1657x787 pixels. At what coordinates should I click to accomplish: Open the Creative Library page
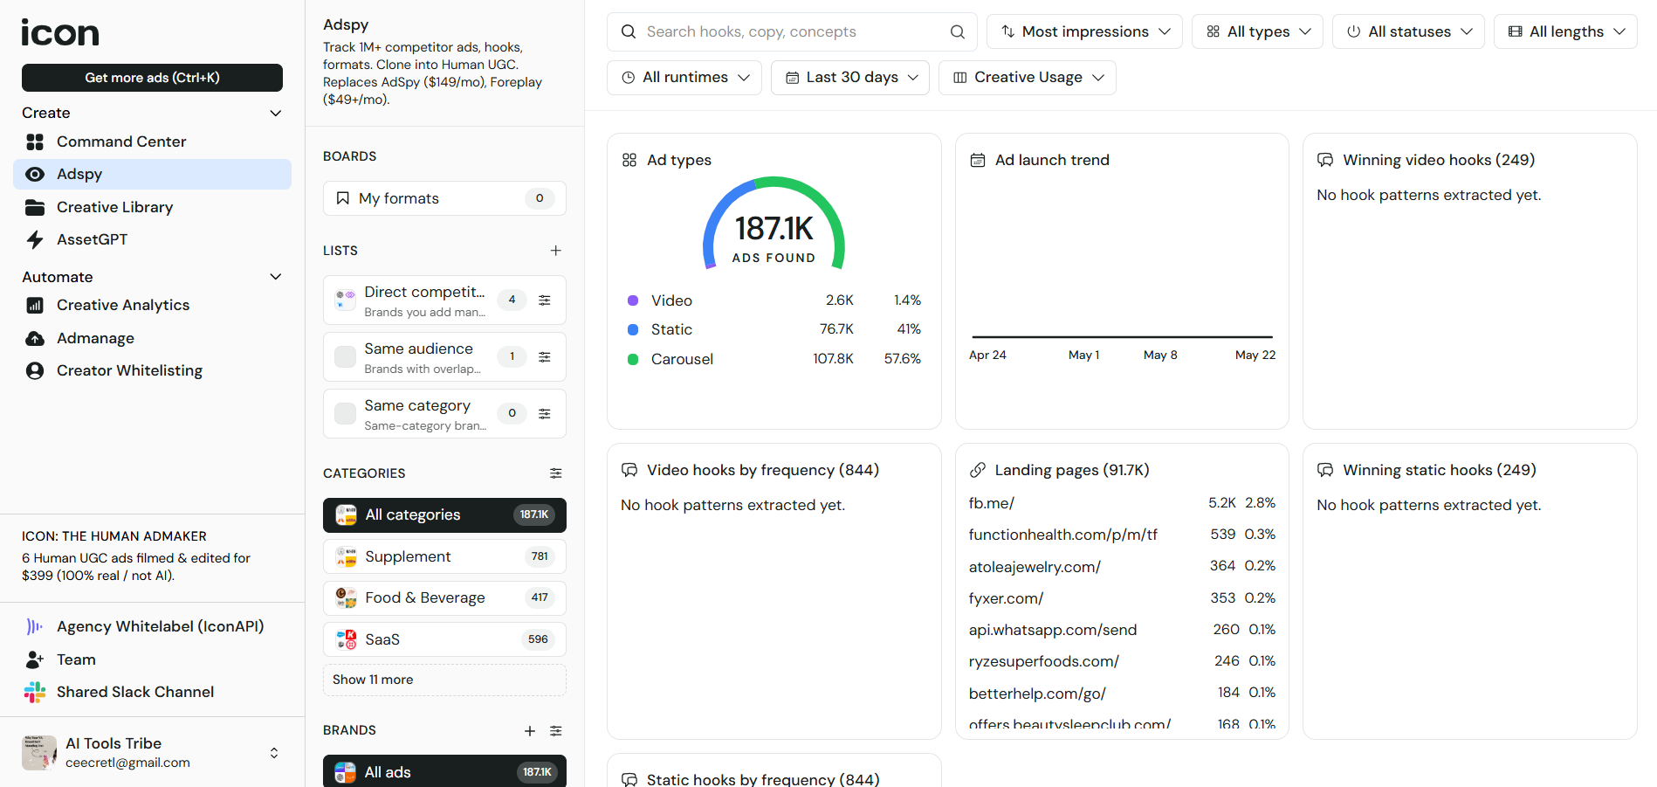[x=153, y=207]
